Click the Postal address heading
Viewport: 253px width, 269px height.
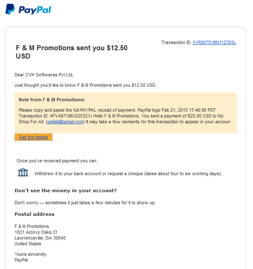click(x=34, y=214)
